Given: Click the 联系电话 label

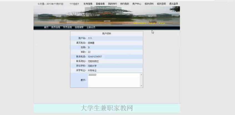Looking at the screenshot, I should 81,57.
